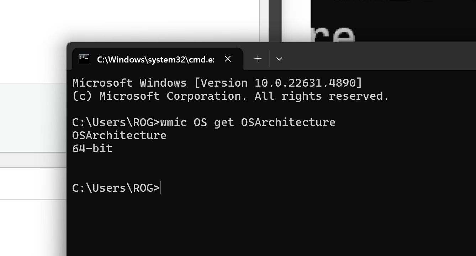Click the blinking cursor at the prompt
476x256 pixels.
click(x=160, y=188)
